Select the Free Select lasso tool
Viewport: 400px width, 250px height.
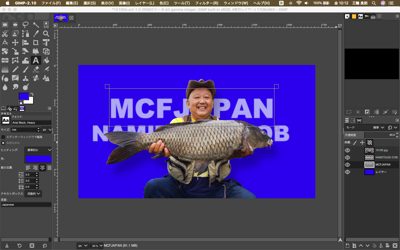(x=26, y=25)
